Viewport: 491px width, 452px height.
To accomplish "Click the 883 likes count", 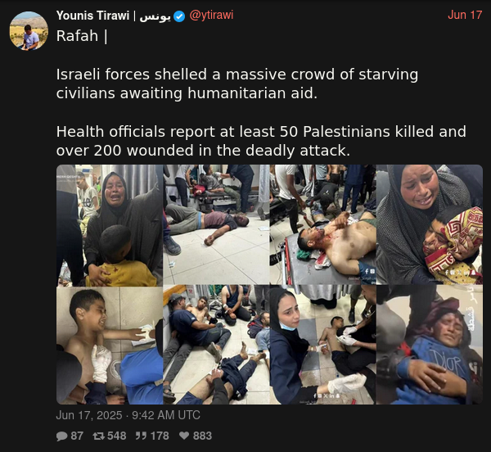I will point(202,436).
